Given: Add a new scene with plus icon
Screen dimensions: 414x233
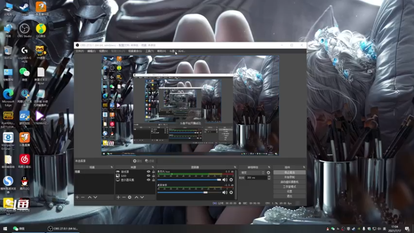Looking at the screenshot, I should 77,197.
